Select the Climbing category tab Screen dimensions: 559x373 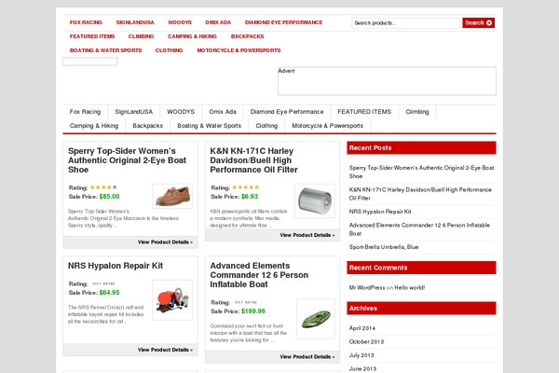(417, 112)
